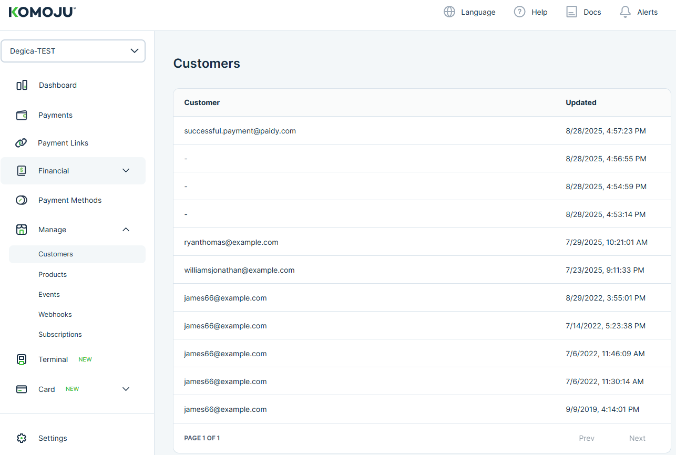Open james66 row updated 11:46:09 AM
Image resolution: width=676 pixels, height=455 pixels.
pos(422,354)
